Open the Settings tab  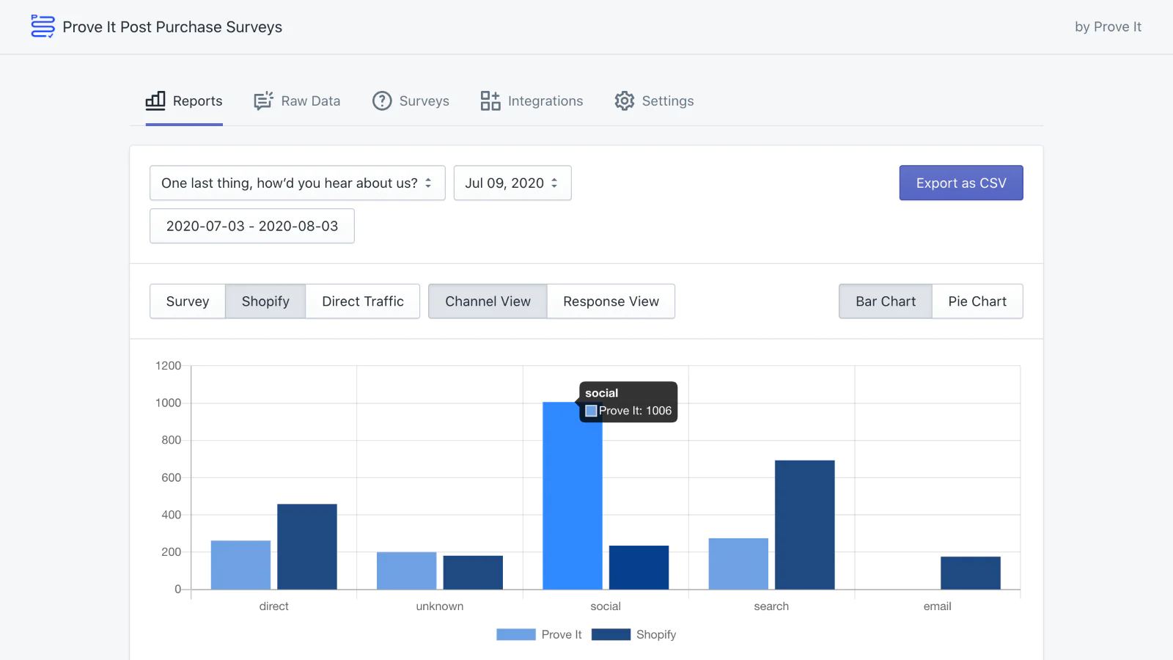tap(654, 101)
